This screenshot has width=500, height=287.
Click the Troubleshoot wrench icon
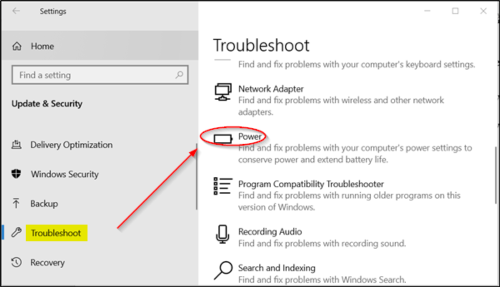point(16,233)
